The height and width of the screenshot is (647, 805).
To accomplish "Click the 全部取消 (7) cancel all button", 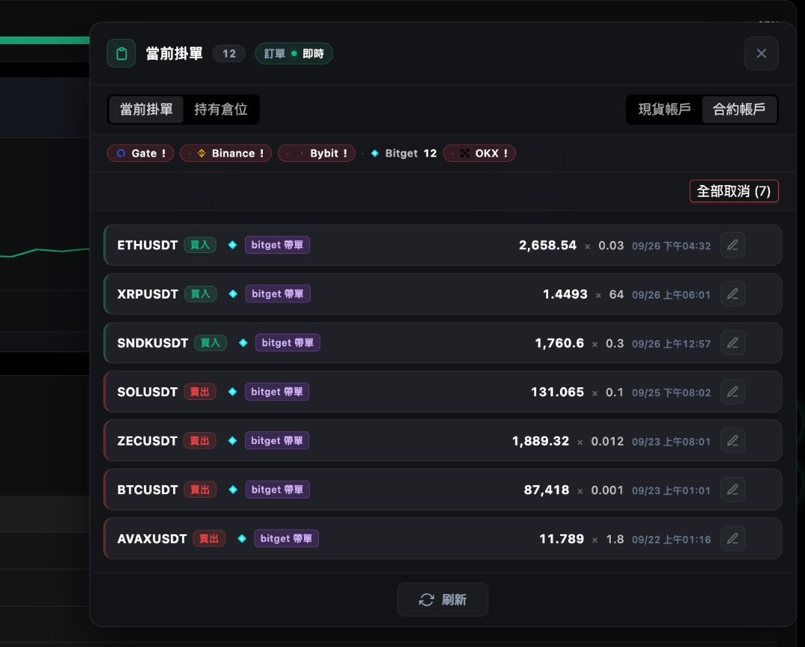I will point(733,191).
